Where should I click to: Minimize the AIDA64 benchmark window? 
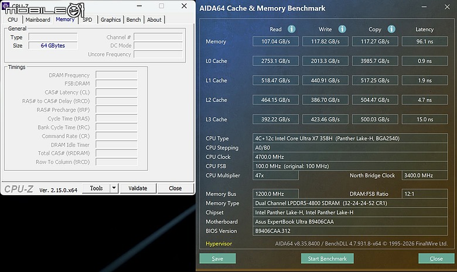[x=424, y=7]
